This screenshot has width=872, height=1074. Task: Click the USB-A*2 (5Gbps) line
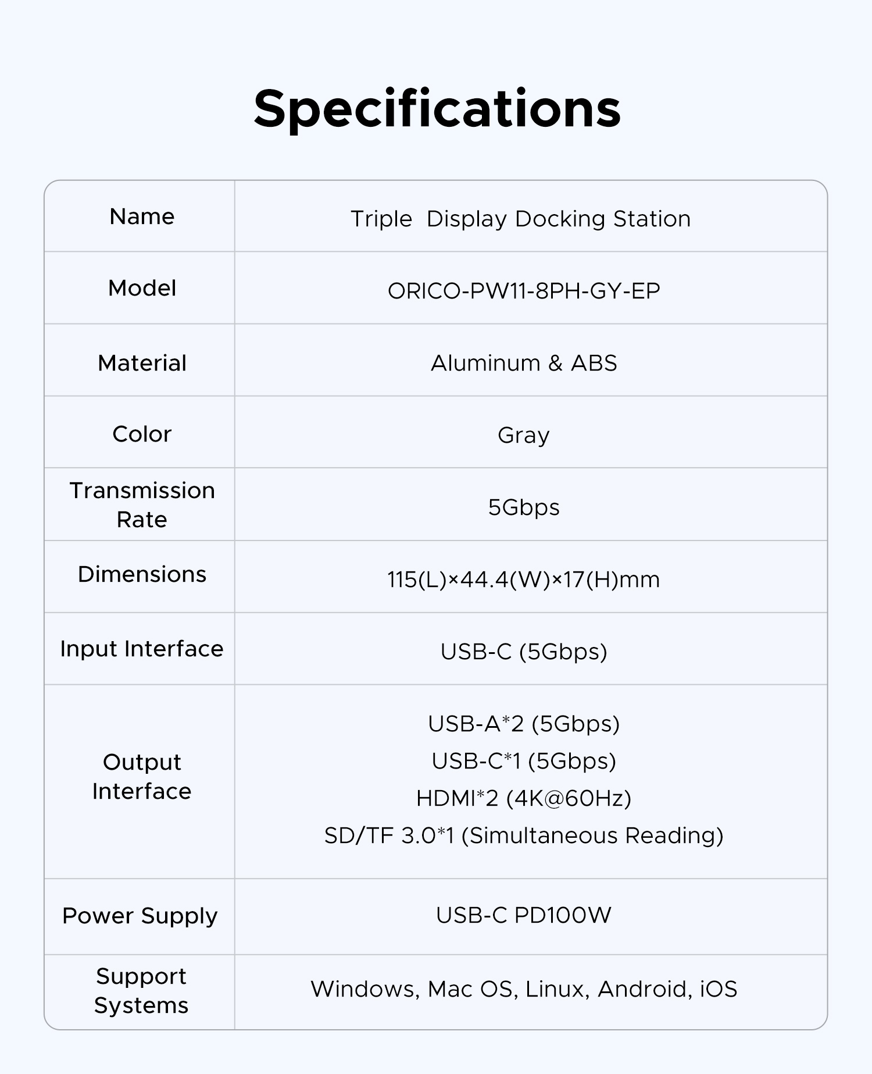click(524, 724)
